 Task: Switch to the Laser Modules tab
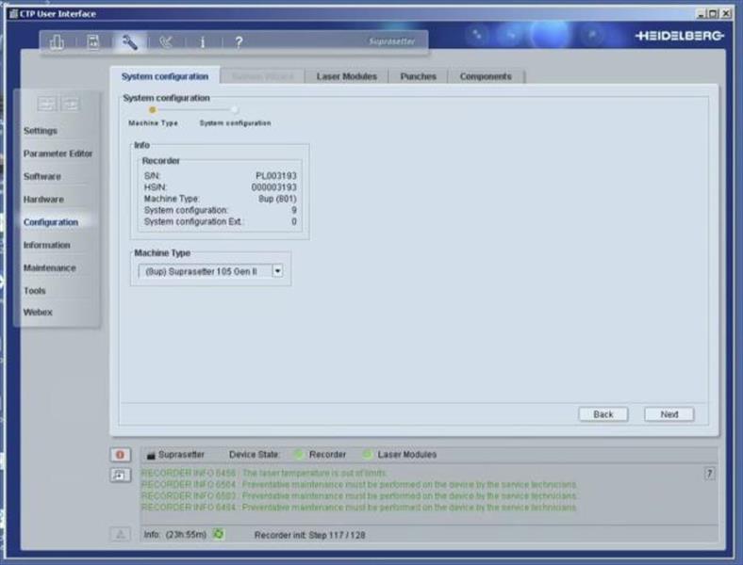346,76
